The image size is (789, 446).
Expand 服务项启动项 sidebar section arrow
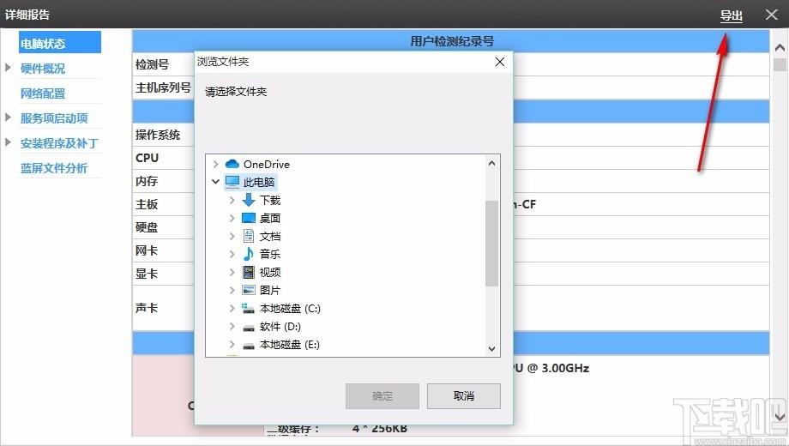click(8, 118)
